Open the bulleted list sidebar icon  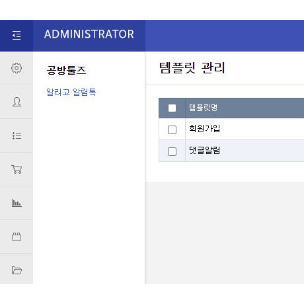(x=17, y=135)
